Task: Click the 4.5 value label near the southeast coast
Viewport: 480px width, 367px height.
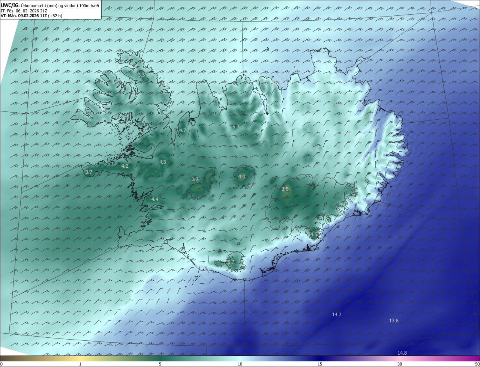Action: click(x=313, y=235)
